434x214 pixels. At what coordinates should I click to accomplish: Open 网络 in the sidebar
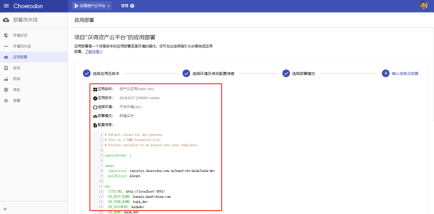(x=34, y=79)
